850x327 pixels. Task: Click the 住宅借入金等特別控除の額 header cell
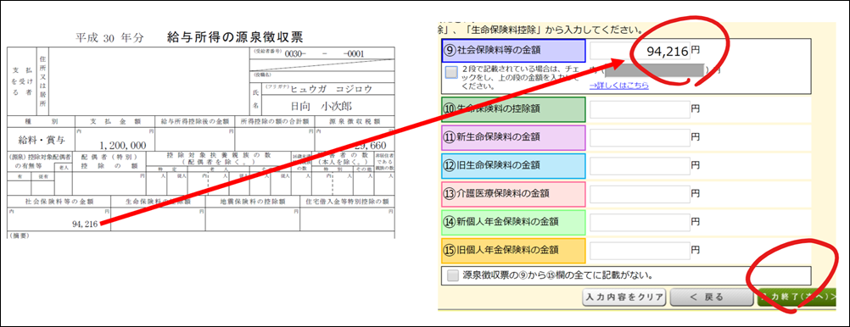click(x=348, y=202)
